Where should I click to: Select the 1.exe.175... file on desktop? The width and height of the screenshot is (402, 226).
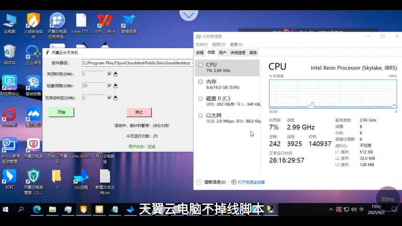coord(81,24)
